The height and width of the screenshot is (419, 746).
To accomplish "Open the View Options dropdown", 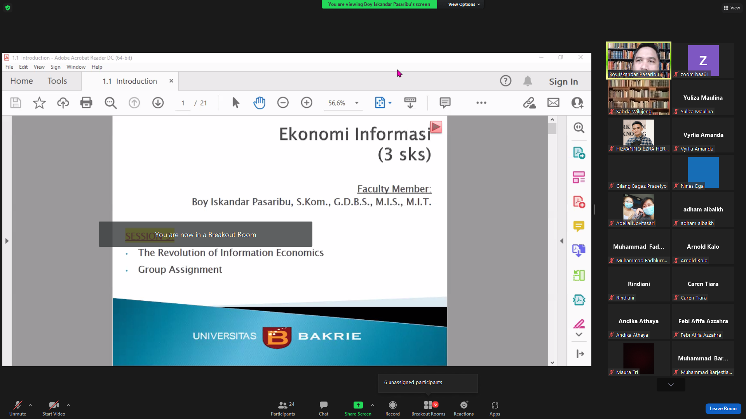I will (464, 4).
